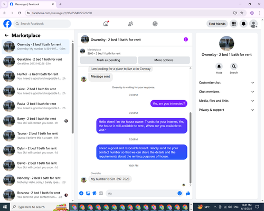Open the Dylan conversation
The image size is (264, 211).
click(35, 150)
